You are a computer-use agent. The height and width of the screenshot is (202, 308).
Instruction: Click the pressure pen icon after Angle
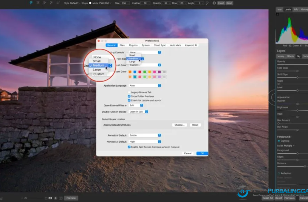[207, 3]
